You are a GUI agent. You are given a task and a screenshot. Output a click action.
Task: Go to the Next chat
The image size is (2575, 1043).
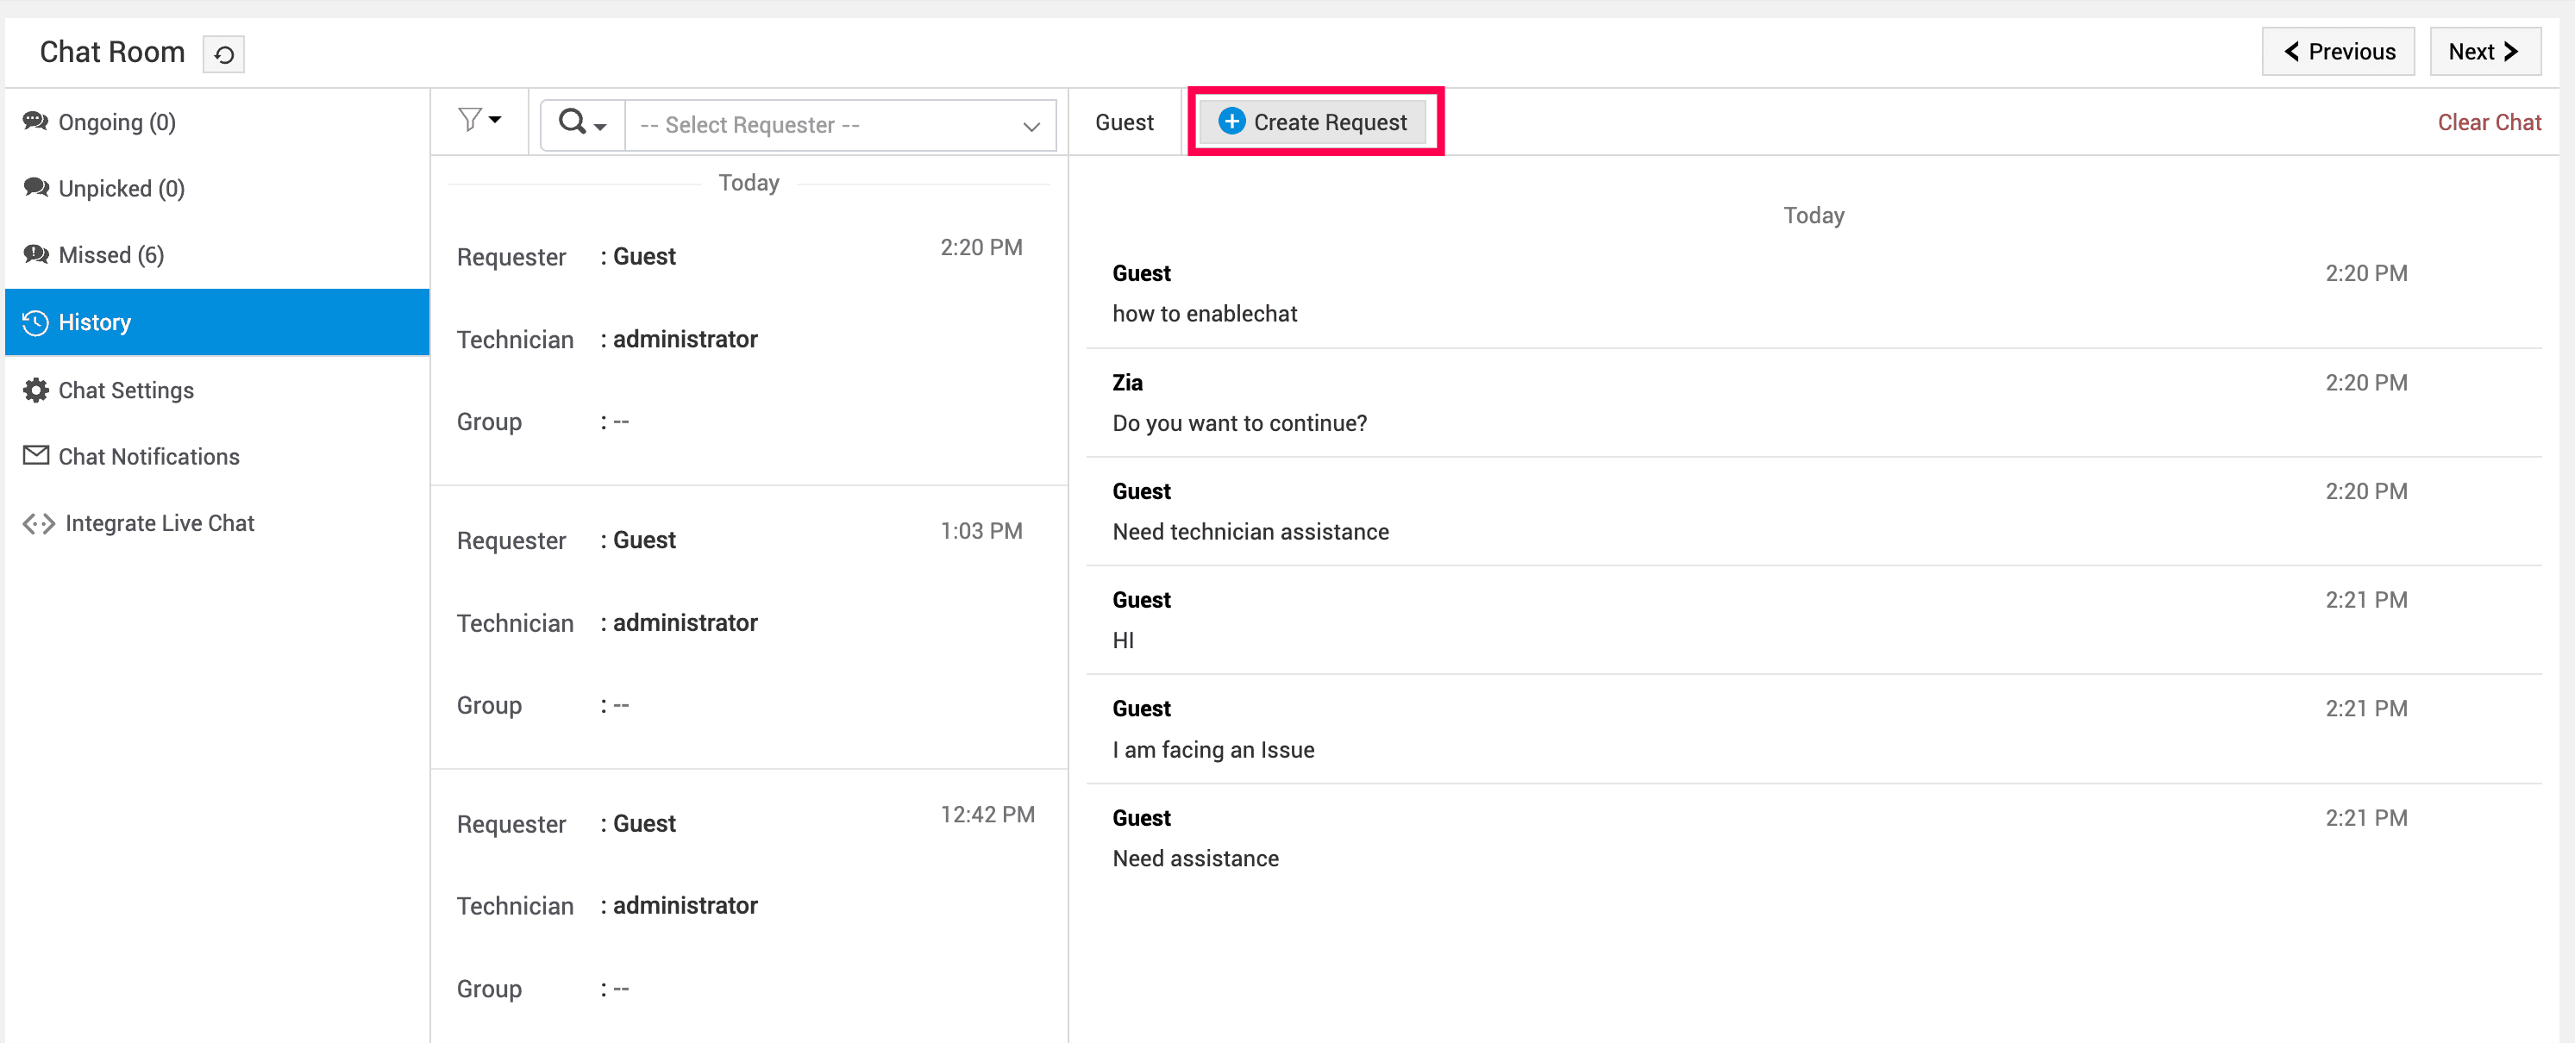tap(2485, 52)
